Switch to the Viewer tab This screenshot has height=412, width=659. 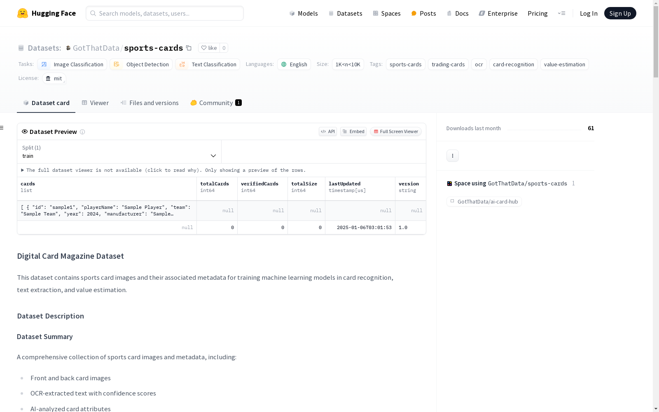(x=95, y=103)
